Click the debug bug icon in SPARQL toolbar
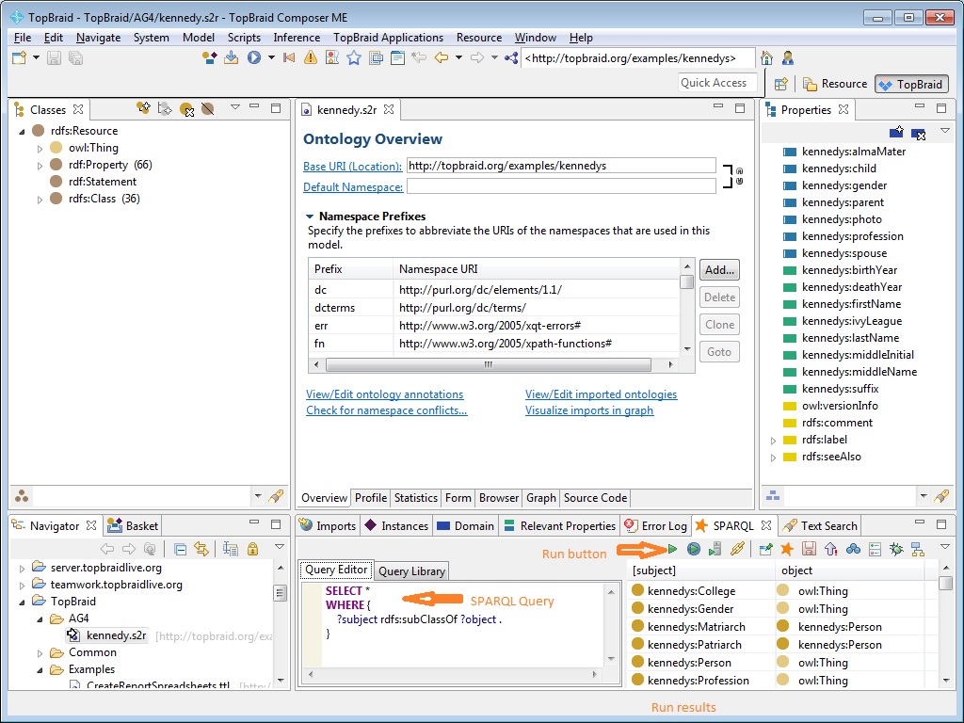Image resolution: width=964 pixels, height=723 pixels. click(x=895, y=547)
